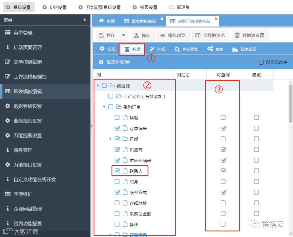
Task: Open the 外观 appearance tab
Action: click(158, 49)
